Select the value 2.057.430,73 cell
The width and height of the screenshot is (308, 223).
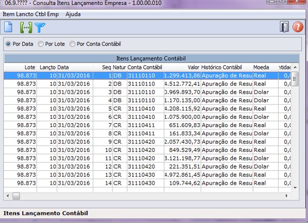pyautogui.click(x=182, y=142)
